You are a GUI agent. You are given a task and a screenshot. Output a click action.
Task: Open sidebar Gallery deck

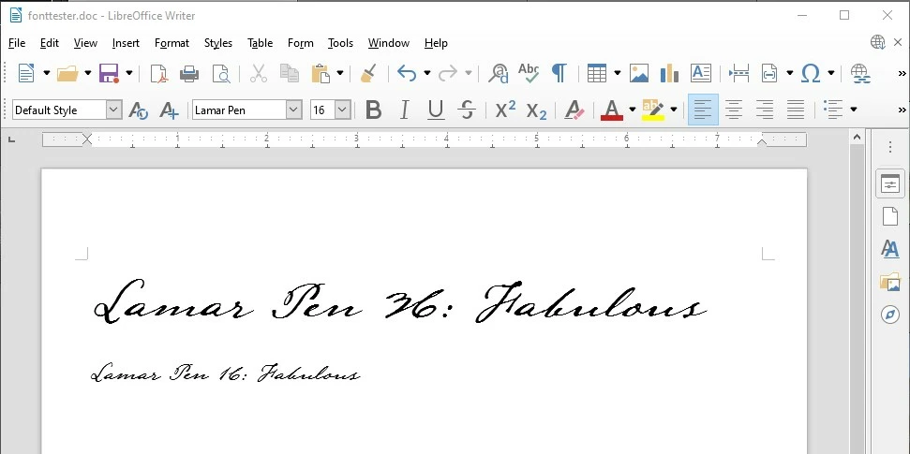click(889, 282)
